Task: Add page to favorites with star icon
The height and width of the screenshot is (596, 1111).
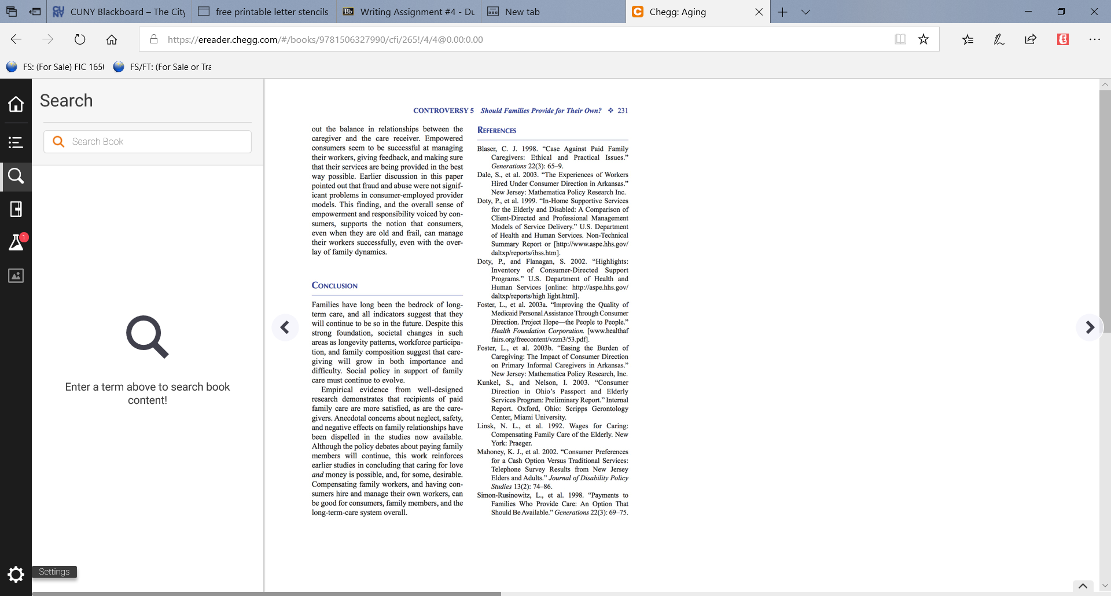Action: (x=924, y=39)
